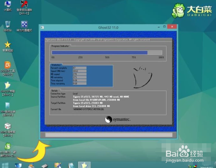Open the 计算机 desktop icon
This screenshot has height=168, width=216.
8,6
